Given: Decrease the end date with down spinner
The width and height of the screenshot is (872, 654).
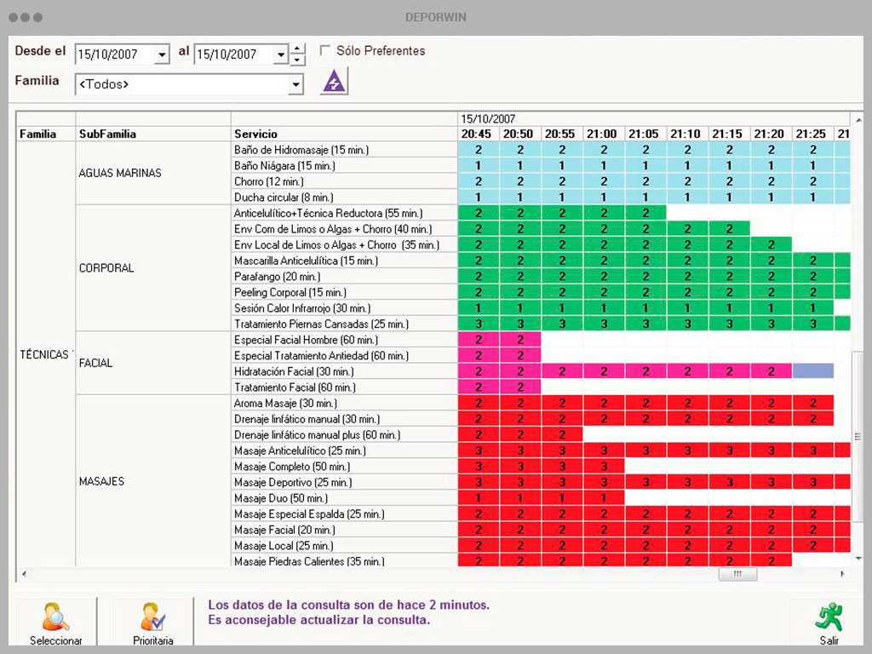Looking at the screenshot, I should pyautogui.click(x=297, y=60).
